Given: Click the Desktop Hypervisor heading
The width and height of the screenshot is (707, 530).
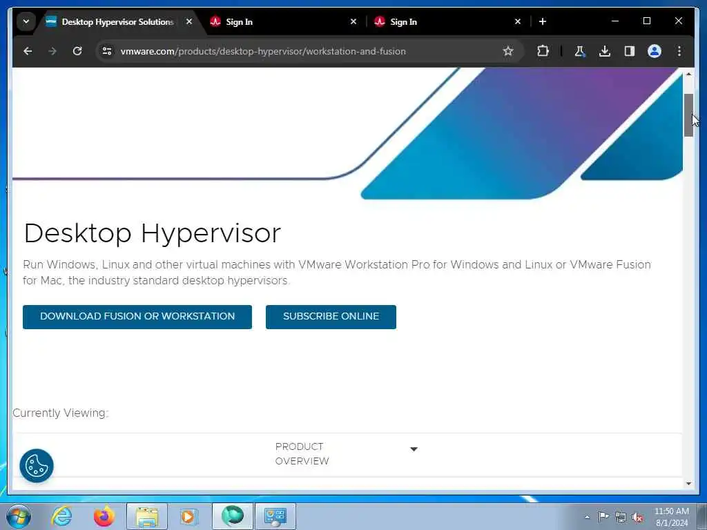Looking at the screenshot, I should click(x=153, y=233).
